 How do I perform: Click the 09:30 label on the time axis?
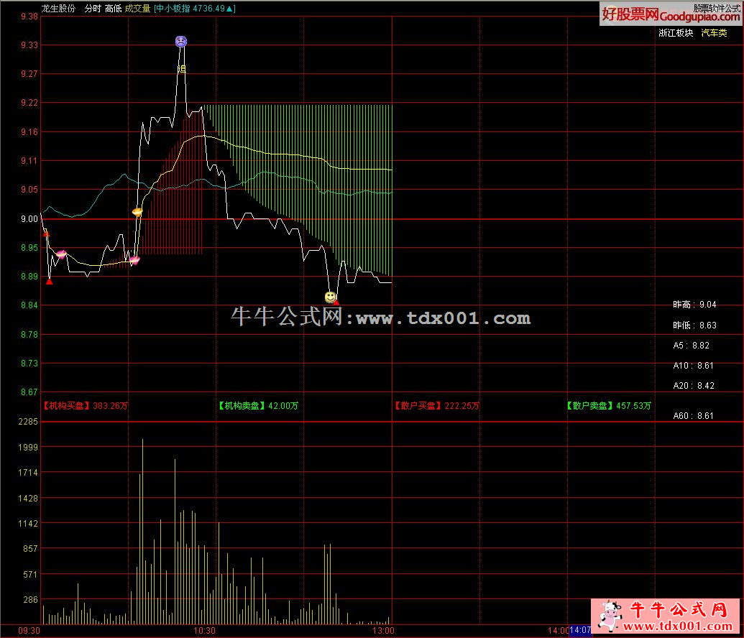tap(29, 631)
